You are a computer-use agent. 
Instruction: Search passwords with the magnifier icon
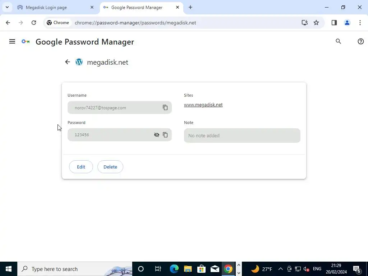[338, 41]
